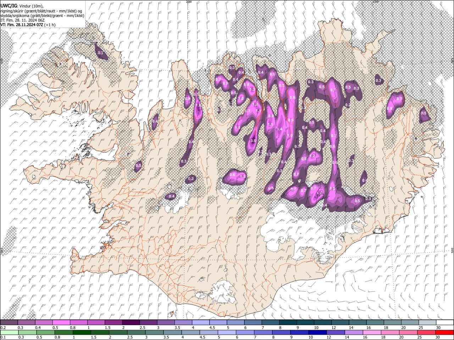
Task: Click the white upper legend swatch after 30
Action: click(x=444, y=322)
